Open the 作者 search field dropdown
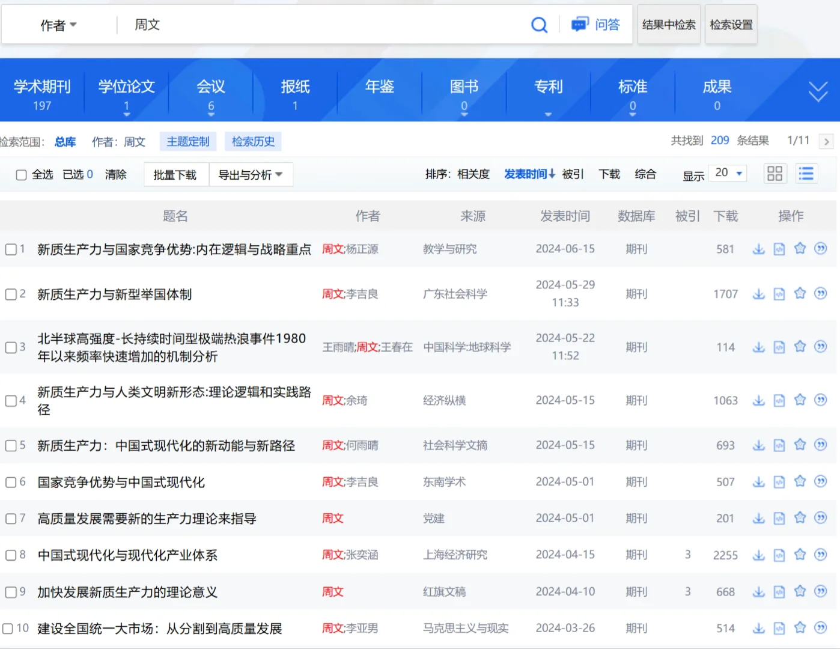The width and height of the screenshot is (840, 649). (58, 25)
